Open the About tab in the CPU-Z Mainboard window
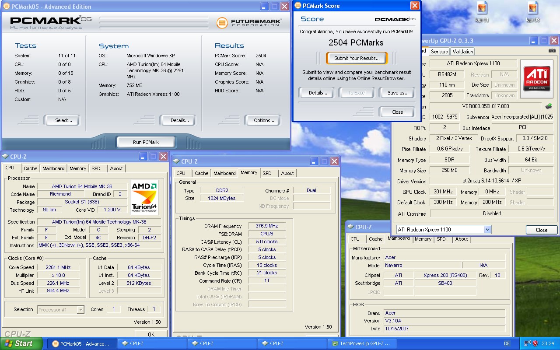 (x=462, y=239)
